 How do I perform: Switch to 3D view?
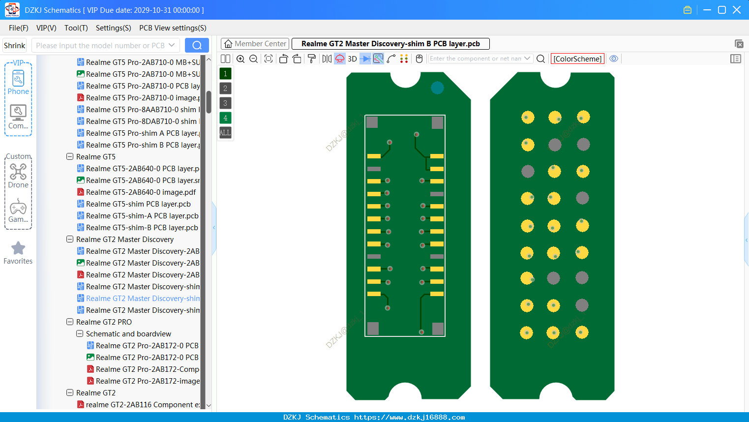pyautogui.click(x=352, y=59)
